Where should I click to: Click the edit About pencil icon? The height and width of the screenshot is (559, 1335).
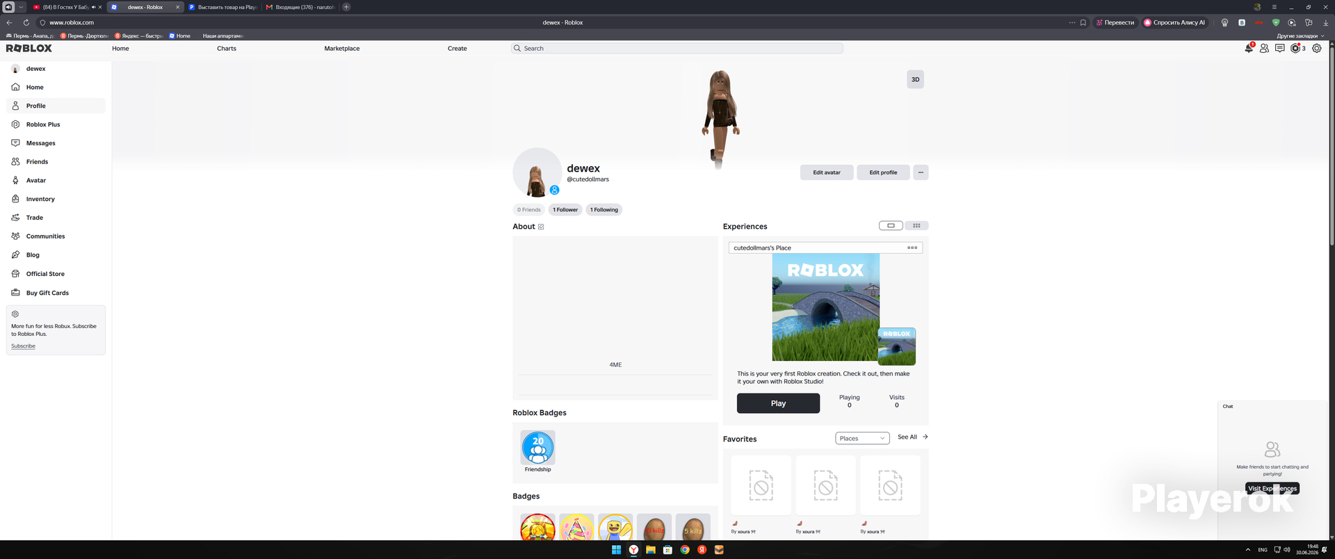541,227
